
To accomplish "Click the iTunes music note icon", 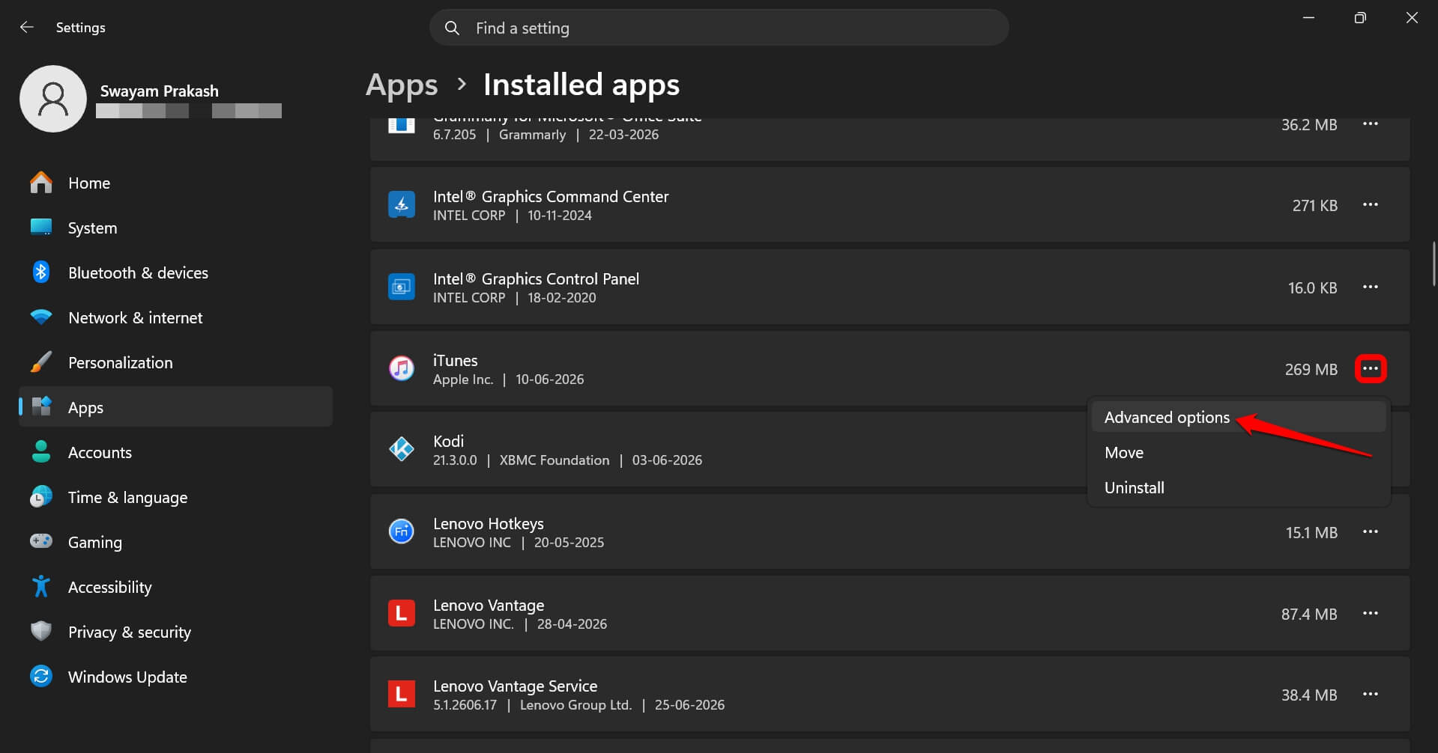I will click(402, 368).
